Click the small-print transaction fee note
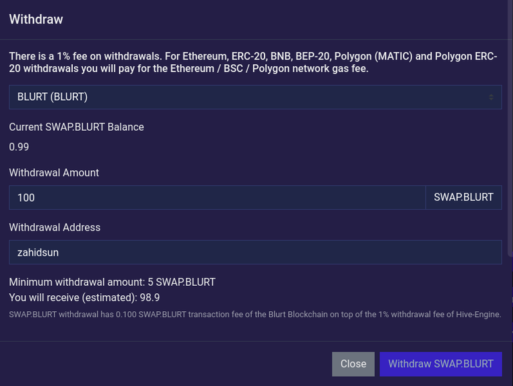Image resolution: width=513 pixels, height=386 pixels. pos(255,315)
